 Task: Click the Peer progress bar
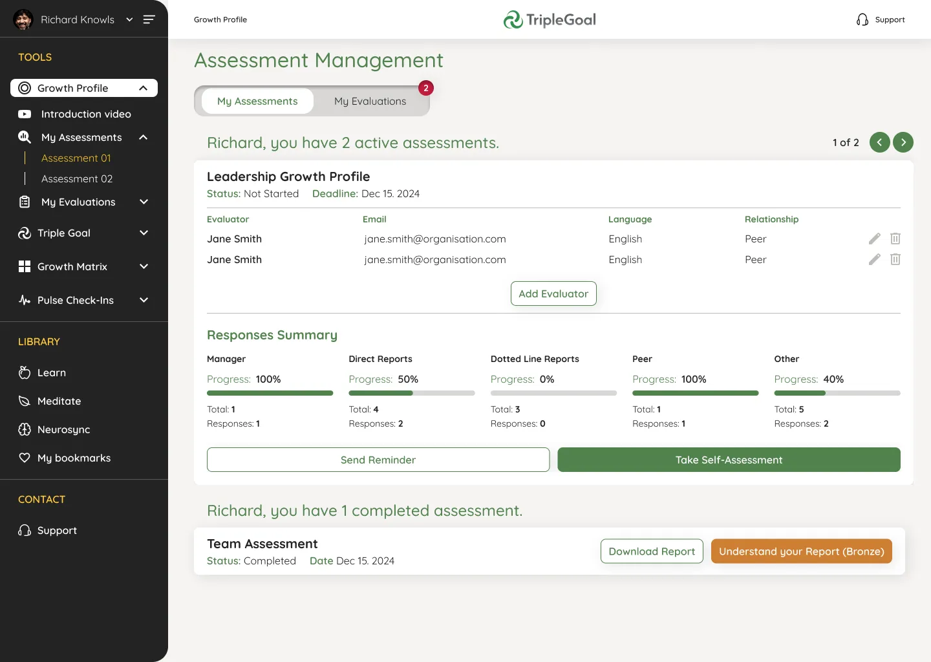pos(695,392)
